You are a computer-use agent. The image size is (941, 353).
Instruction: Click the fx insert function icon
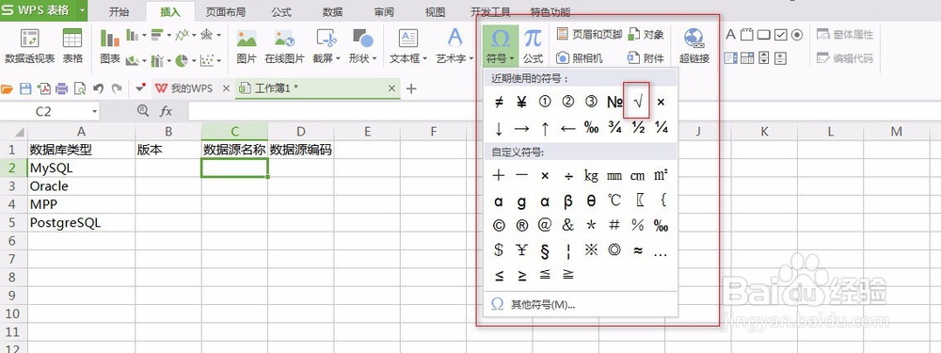[167, 111]
